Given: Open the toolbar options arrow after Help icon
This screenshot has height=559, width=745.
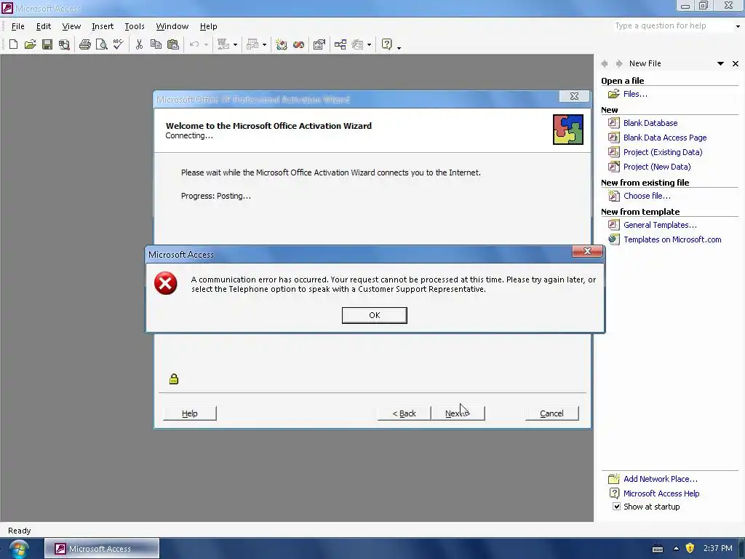Looking at the screenshot, I should pyautogui.click(x=399, y=47).
